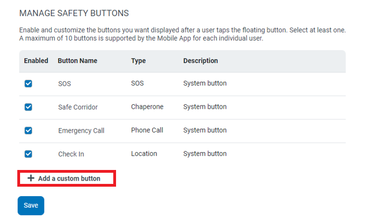Image resolution: width=366 pixels, height=219 pixels.
Task: Click the Chaperone type cell
Action: [x=147, y=106]
